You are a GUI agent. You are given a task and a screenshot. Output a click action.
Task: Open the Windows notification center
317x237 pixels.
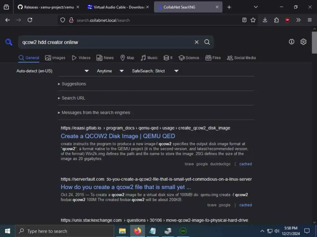307,231
